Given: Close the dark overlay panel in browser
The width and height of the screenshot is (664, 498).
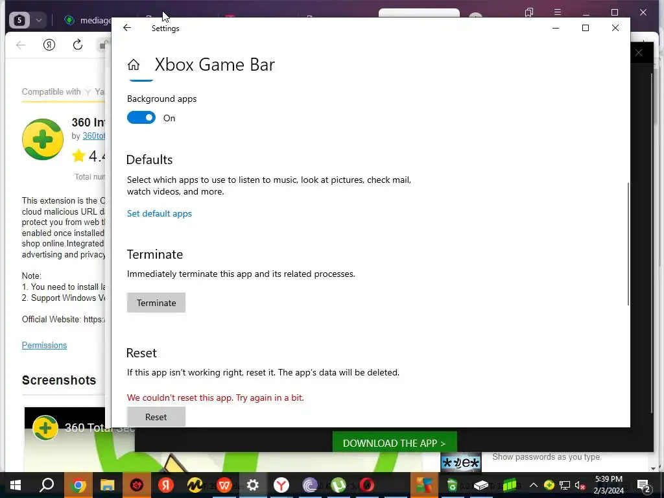Looking at the screenshot, I should coord(639,53).
